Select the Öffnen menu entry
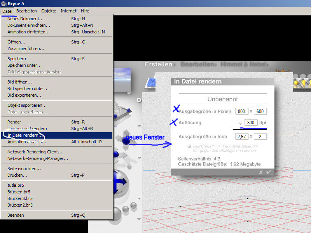 click(57, 42)
